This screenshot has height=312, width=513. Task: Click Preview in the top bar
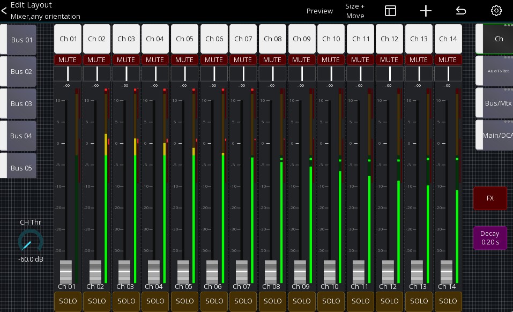pyautogui.click(x=319, y=11)
